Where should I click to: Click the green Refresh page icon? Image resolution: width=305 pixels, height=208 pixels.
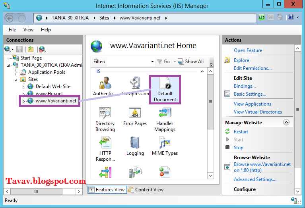[x=262, y=17]
